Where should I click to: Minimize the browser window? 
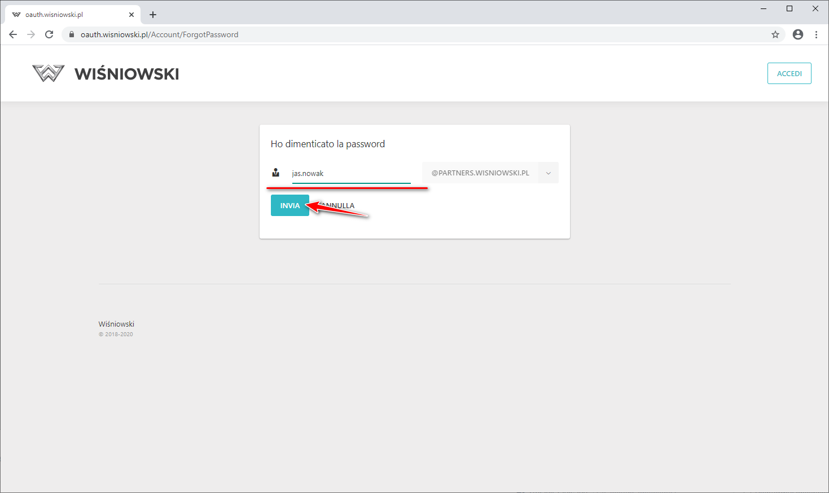pos(764,8)
